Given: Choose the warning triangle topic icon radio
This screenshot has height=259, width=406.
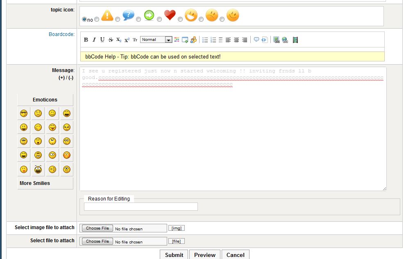Looking at the screenshot, I should (x=97, y=19).
